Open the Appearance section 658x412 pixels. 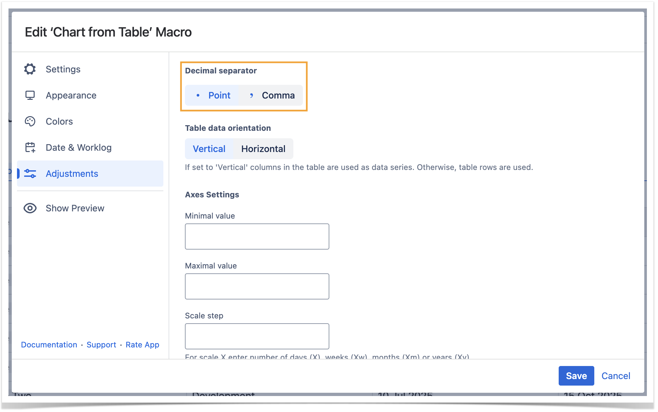(71, 95)
